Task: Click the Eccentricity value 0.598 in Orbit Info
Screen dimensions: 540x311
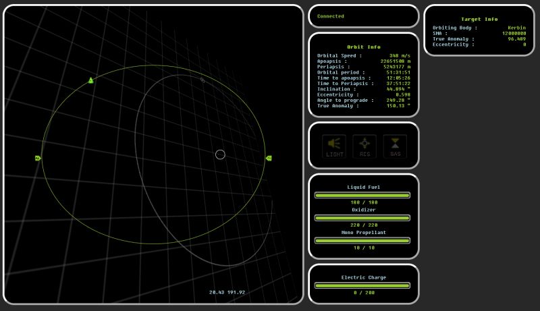Action: pos(403,94)
